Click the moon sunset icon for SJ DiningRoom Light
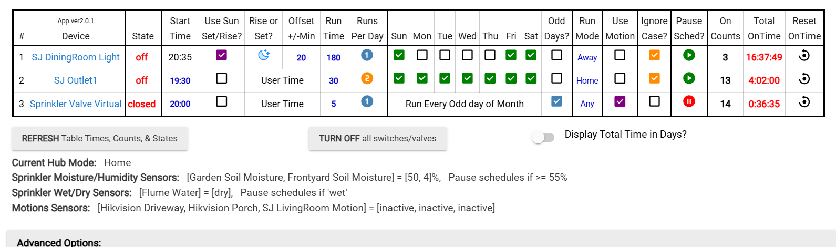 pos(264,55)
